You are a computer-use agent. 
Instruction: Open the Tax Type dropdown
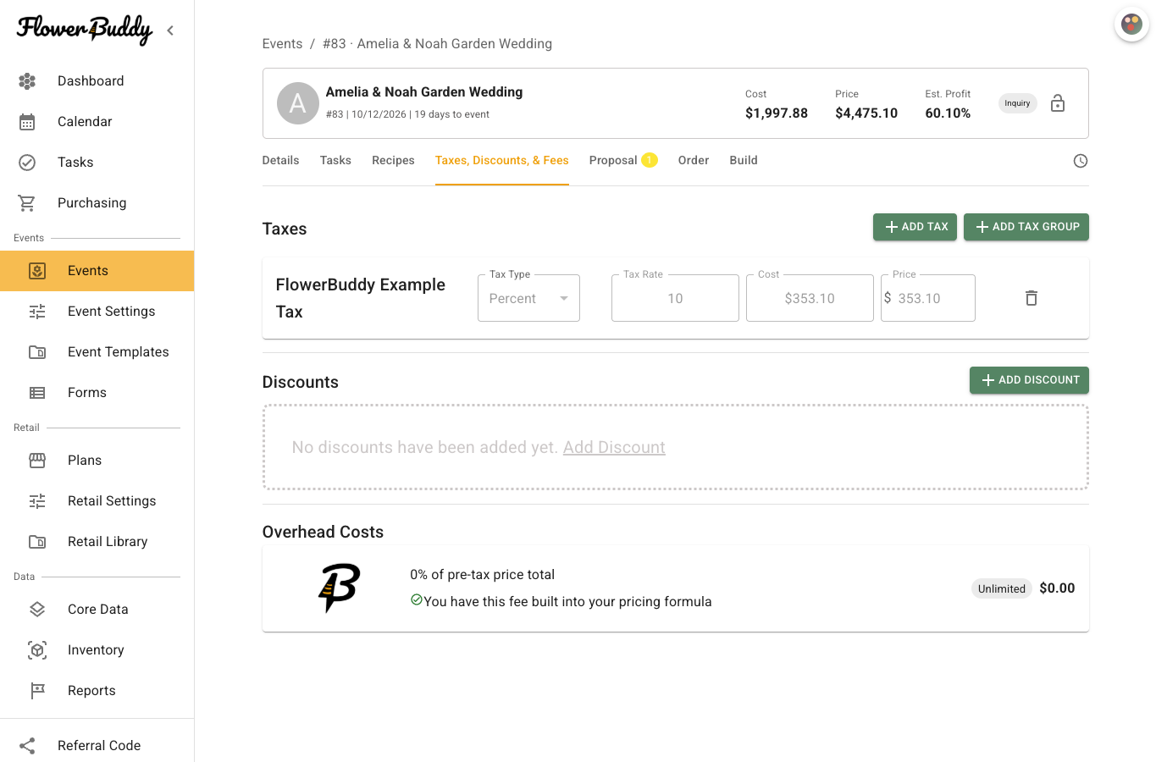pos(528,298)
